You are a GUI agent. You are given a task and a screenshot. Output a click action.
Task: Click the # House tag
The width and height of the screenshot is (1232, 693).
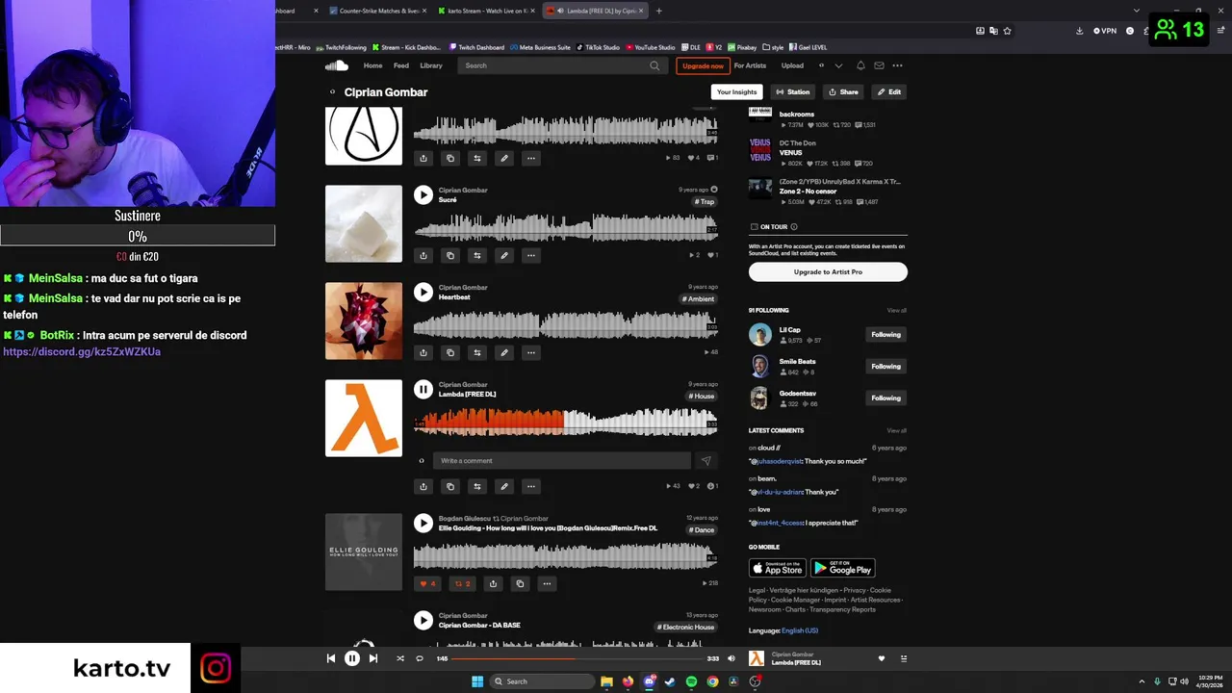pyautogui.click(x=701, y=397)
